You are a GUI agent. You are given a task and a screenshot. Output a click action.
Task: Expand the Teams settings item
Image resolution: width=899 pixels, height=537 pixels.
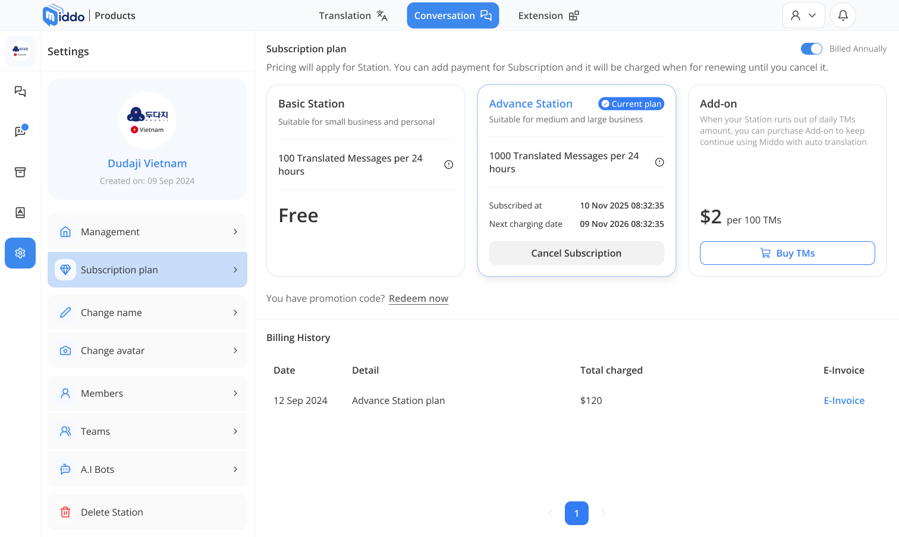147,431
